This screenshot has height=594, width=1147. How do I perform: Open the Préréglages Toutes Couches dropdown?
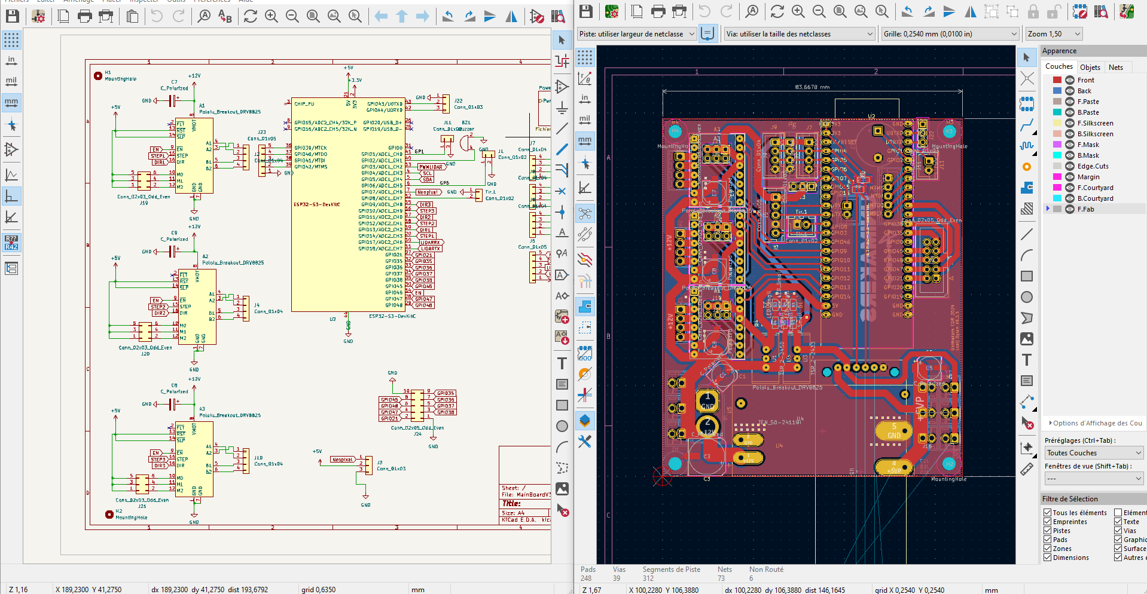(x=1093, y=453)
